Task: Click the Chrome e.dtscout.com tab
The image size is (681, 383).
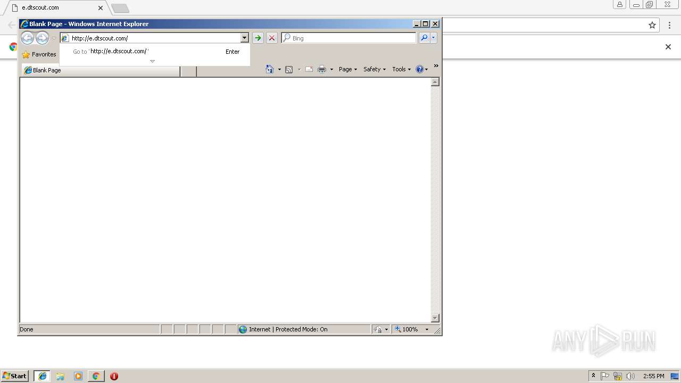Action: pyautogui.click(x=56, y=8)
